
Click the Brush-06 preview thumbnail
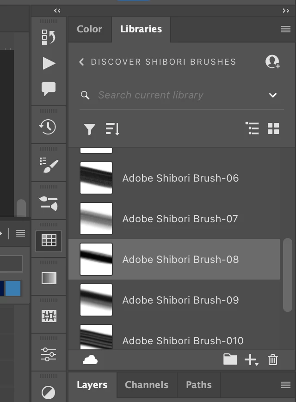(96, 178)
